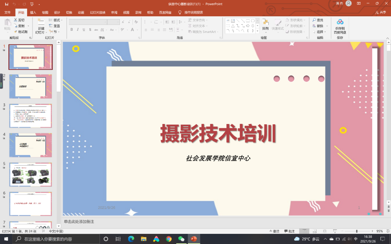391x244 pixels.
Task: Expand the shapes gallery more arrow
Action: coord(257,31)
